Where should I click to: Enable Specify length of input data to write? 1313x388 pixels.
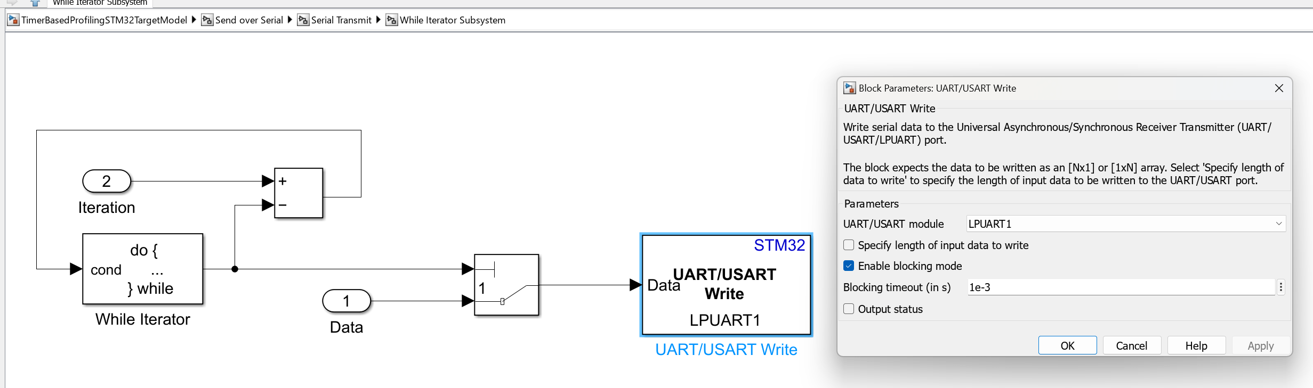(x=849, y=245)
